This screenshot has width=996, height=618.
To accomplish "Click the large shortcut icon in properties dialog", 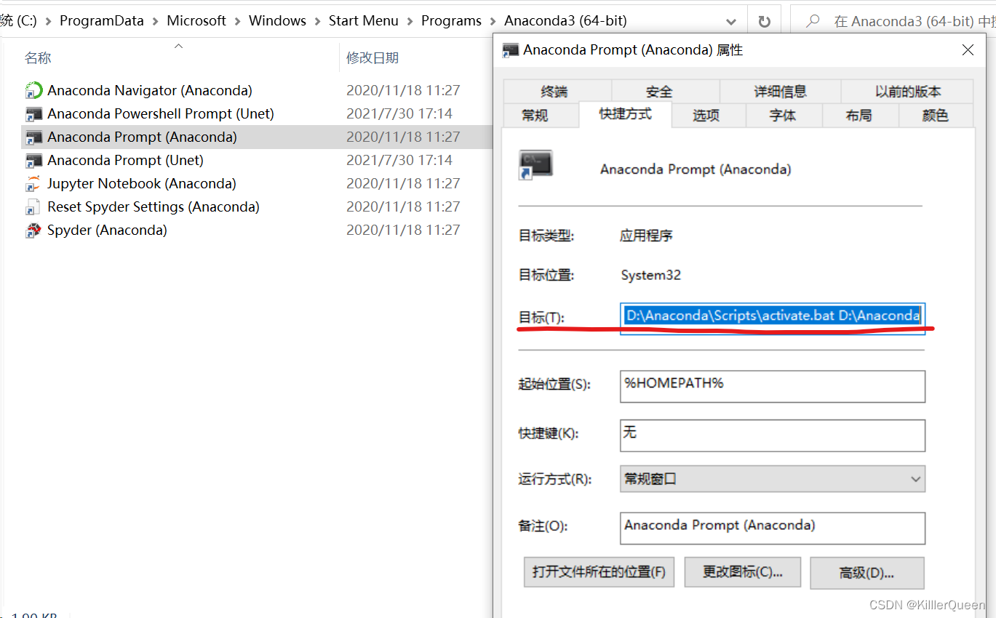I will [x=535, y=164].
